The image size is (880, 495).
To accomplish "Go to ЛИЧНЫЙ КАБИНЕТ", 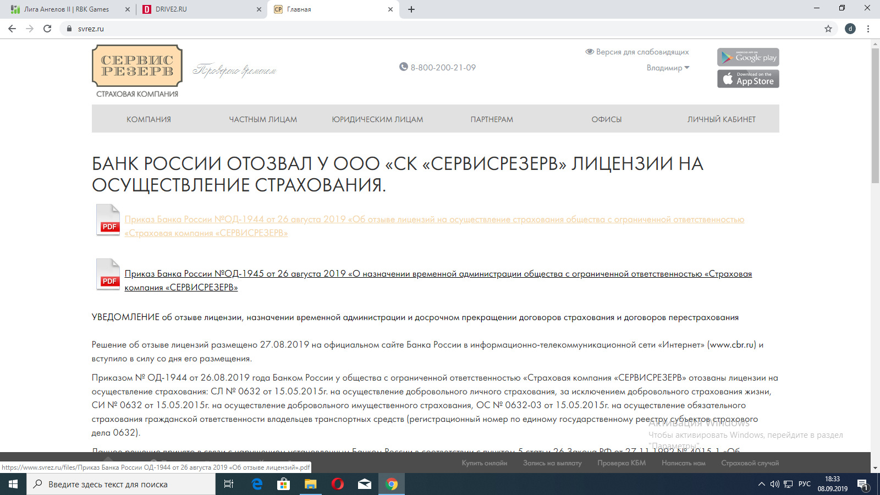I will (x=722, y=119).
